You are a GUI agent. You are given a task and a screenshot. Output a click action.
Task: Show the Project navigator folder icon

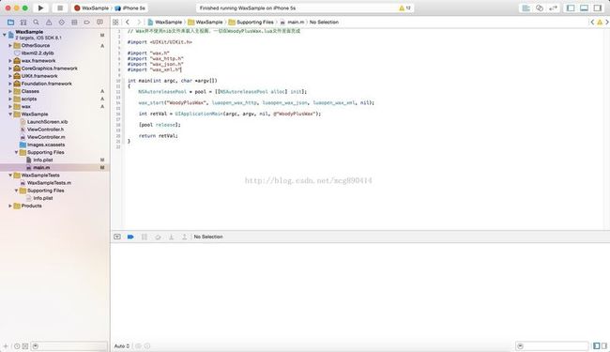[x=10, y=23]
